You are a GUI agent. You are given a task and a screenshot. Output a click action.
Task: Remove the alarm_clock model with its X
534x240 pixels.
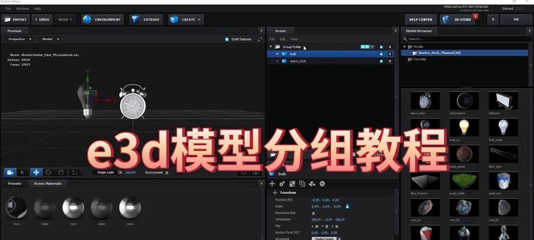pos(390,61)
